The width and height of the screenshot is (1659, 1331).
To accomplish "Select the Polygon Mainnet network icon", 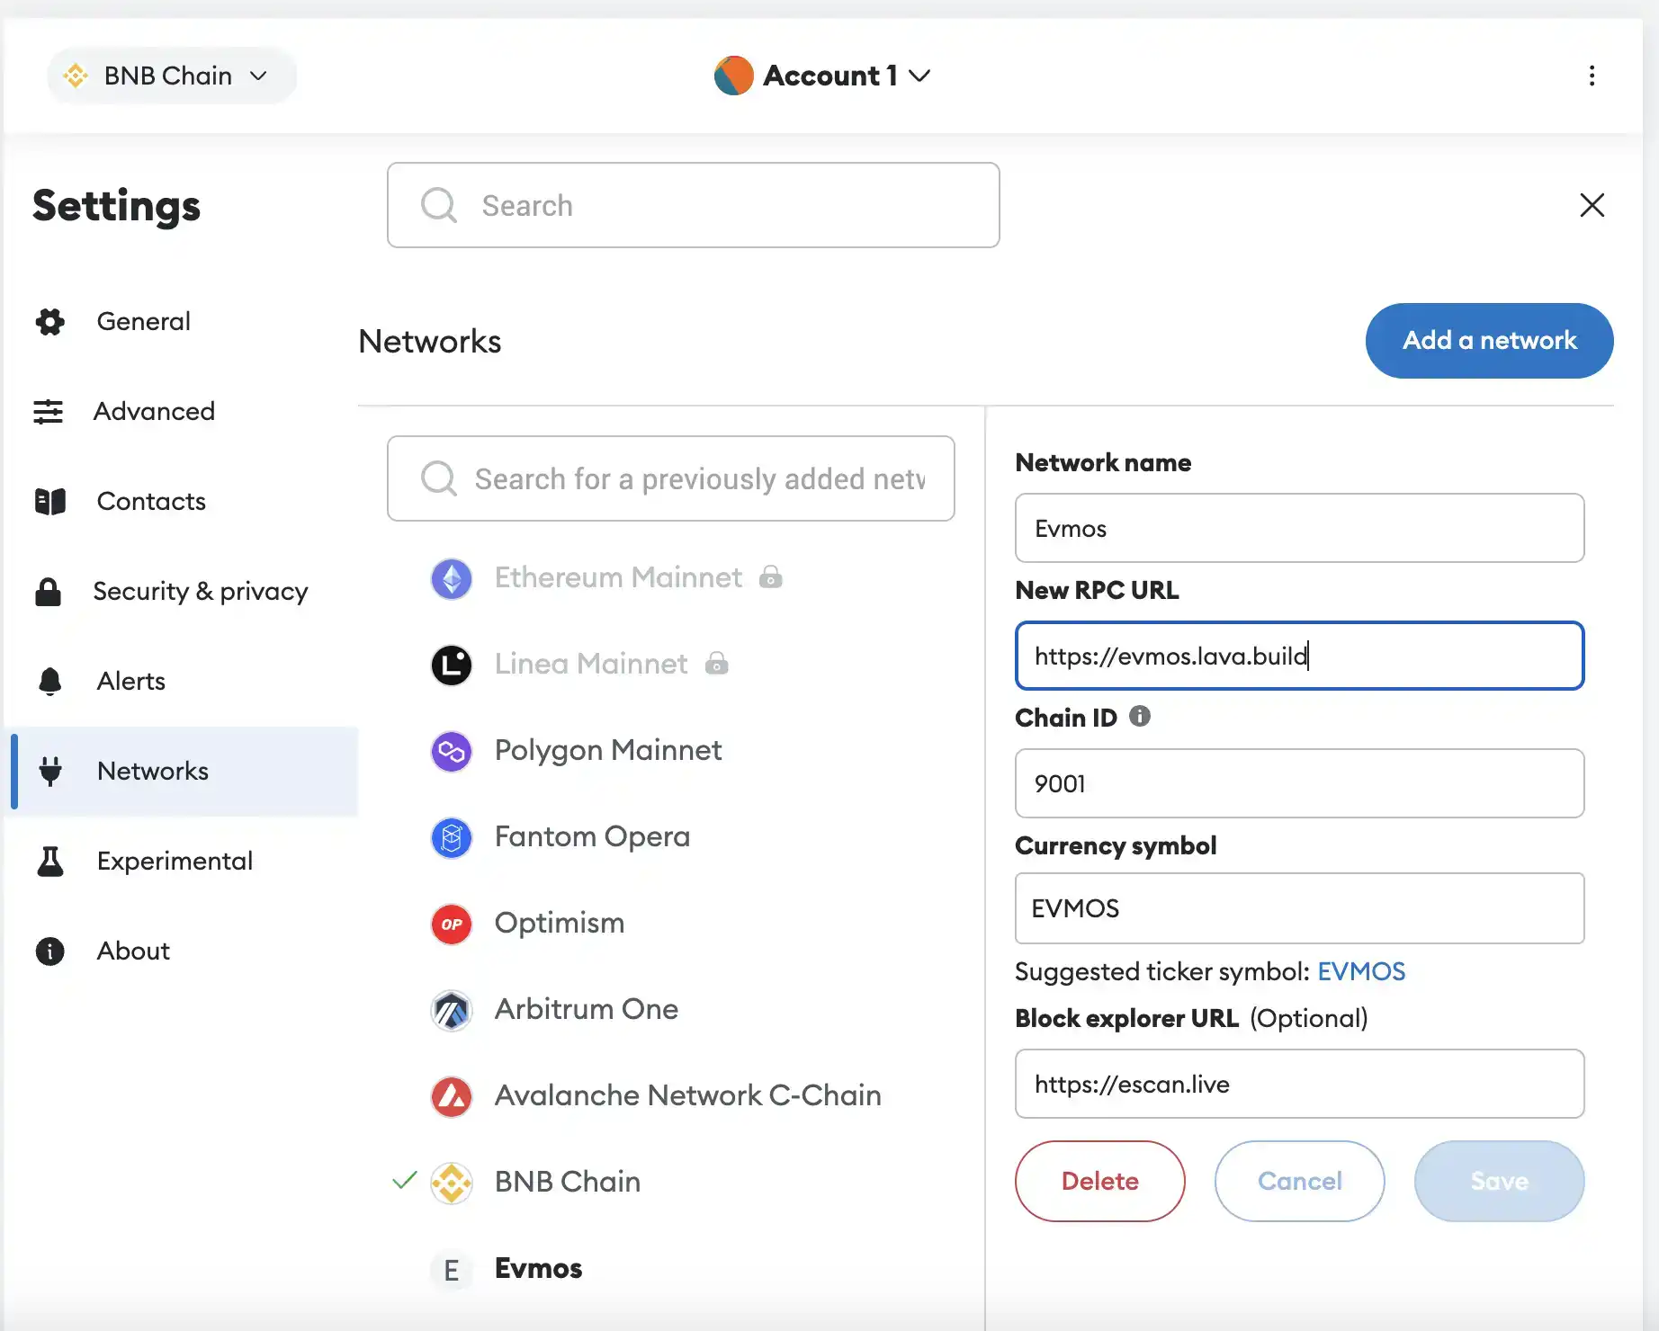I will tap(452, 751).
